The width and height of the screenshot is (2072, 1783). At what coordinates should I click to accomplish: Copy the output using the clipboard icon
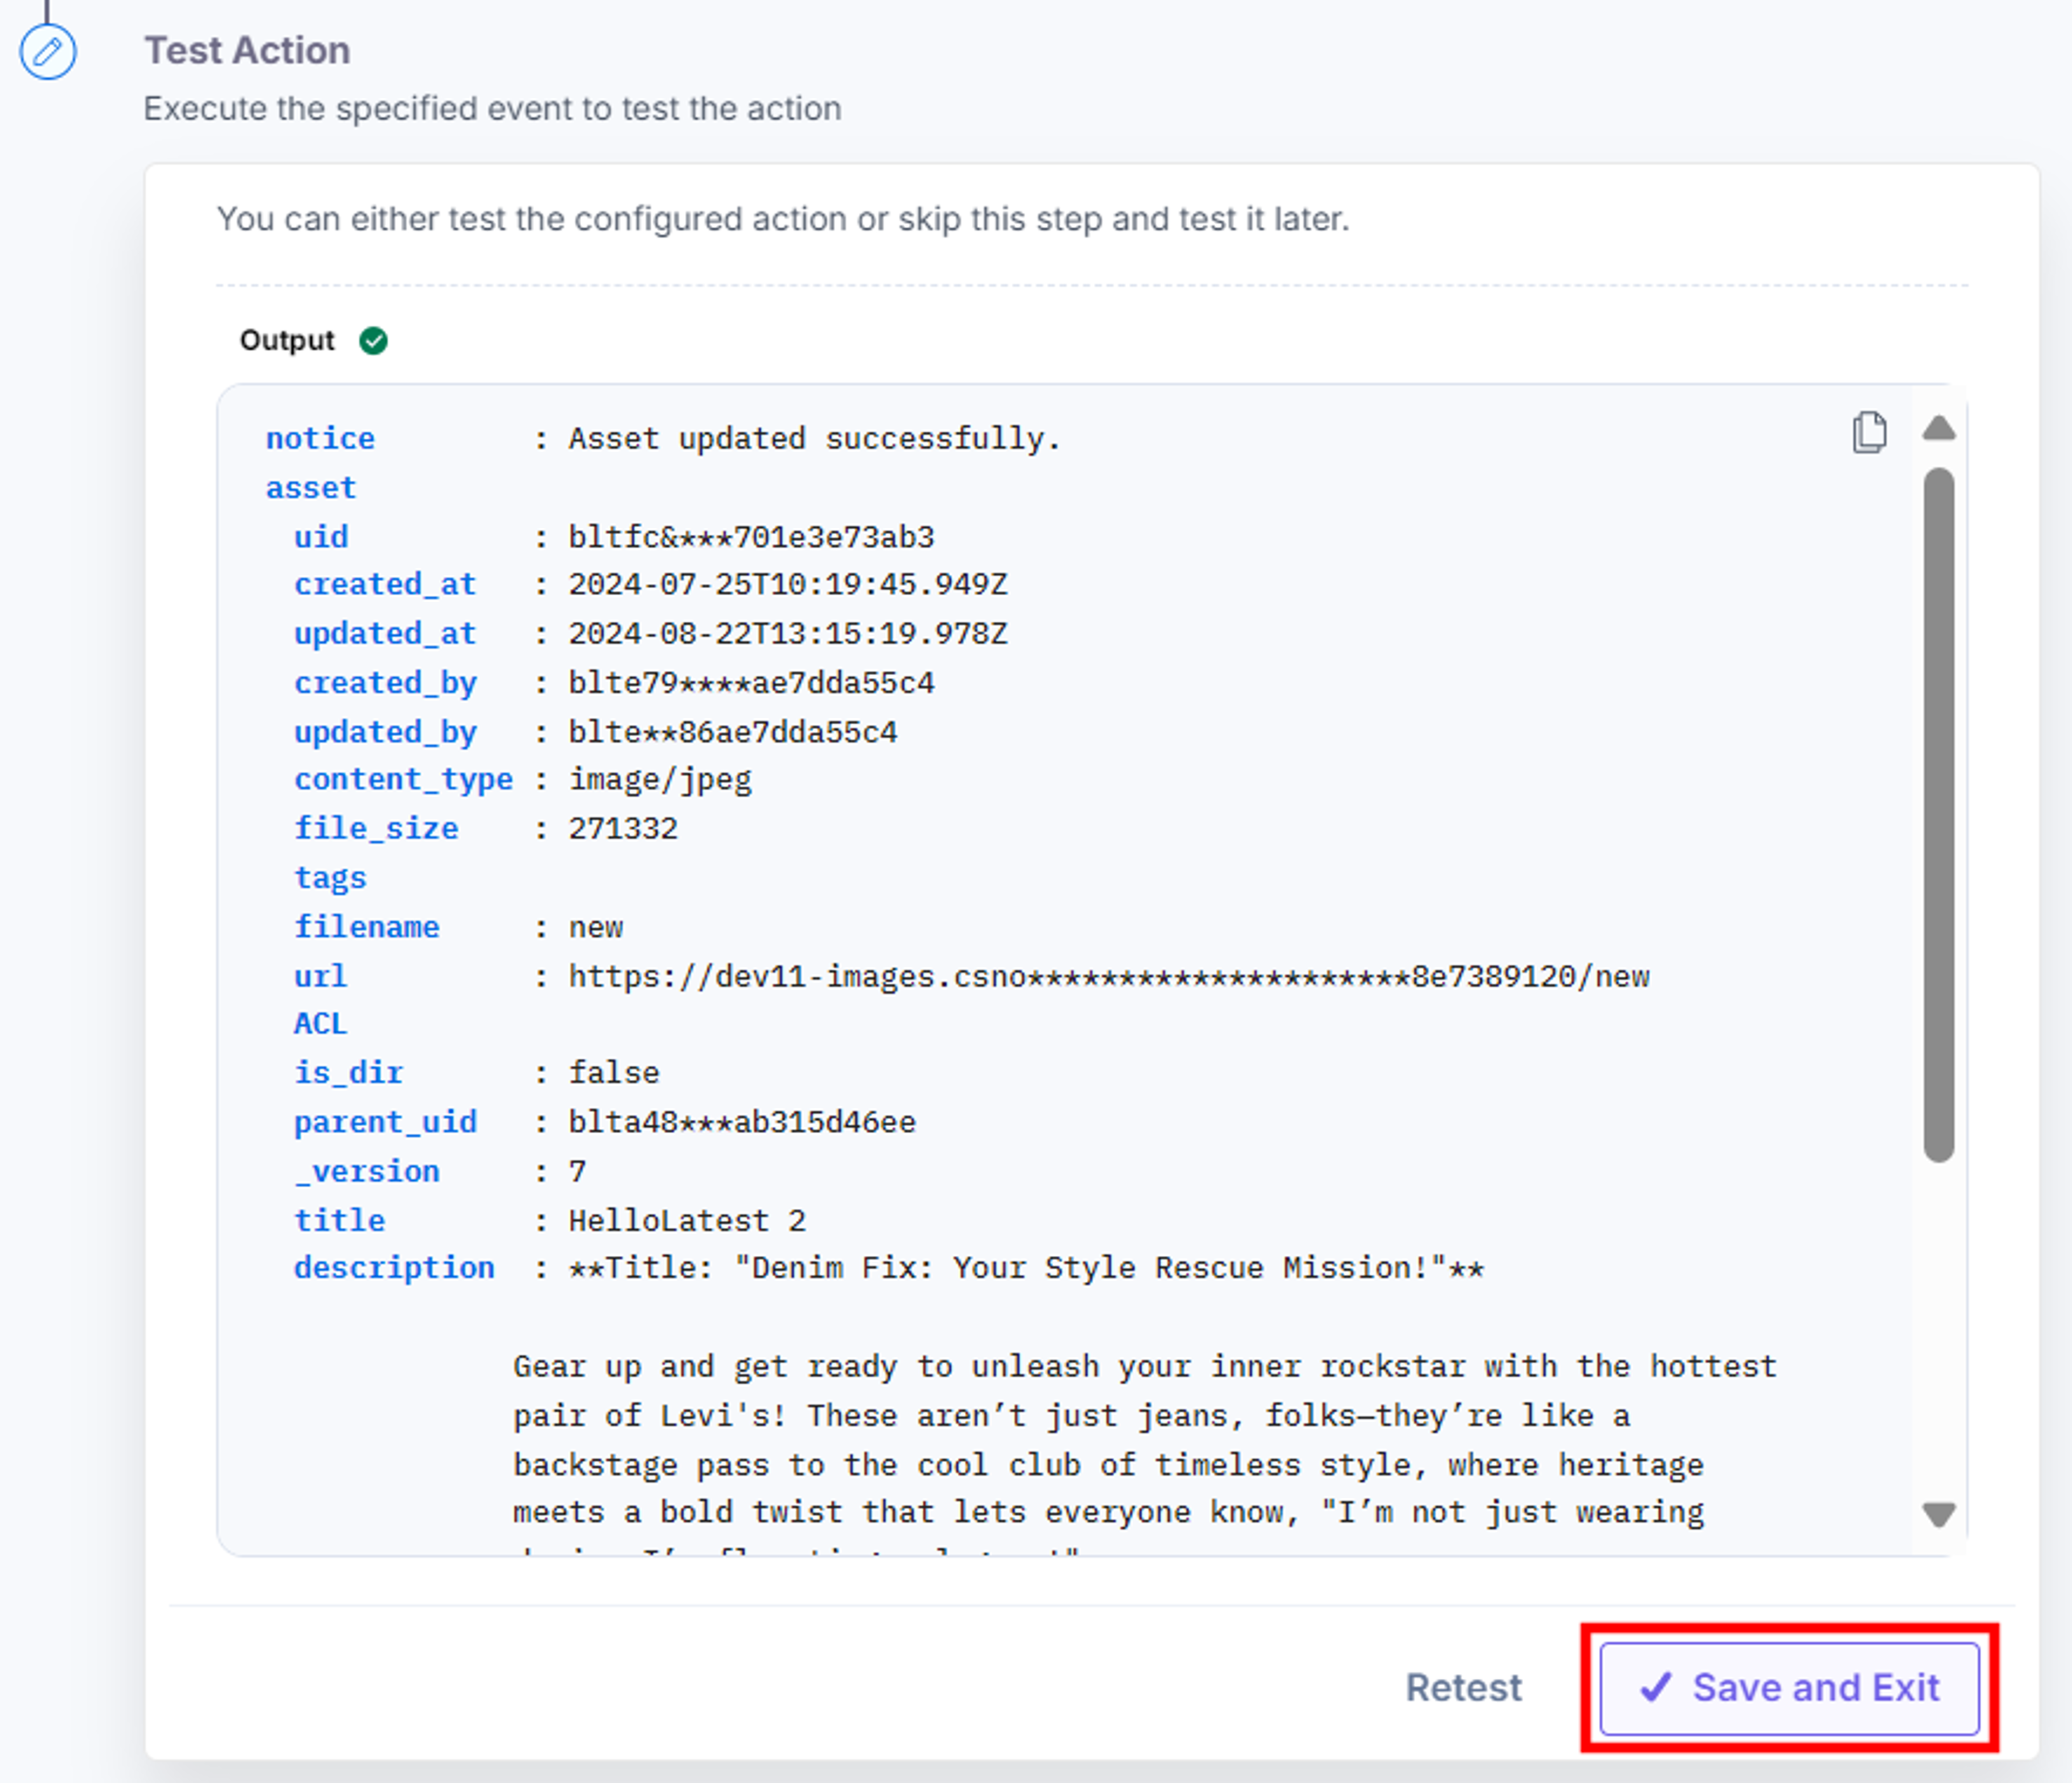pyautogui.click(x=1869, y=433)
